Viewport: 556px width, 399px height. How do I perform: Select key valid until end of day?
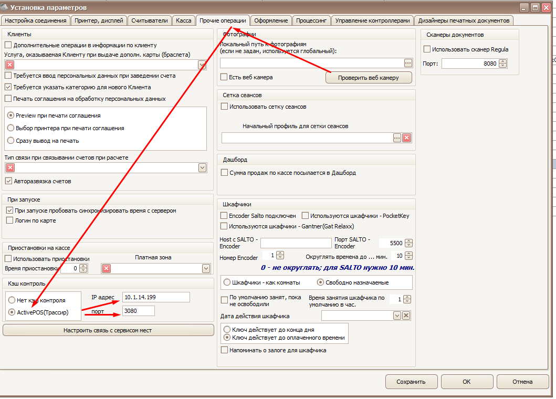point(227,330)
